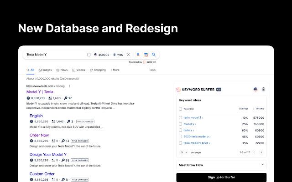
Task: Open the Order Now sitelink
Action: pos(39,135)
